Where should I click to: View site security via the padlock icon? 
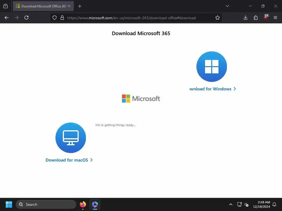tap(62, 18)
